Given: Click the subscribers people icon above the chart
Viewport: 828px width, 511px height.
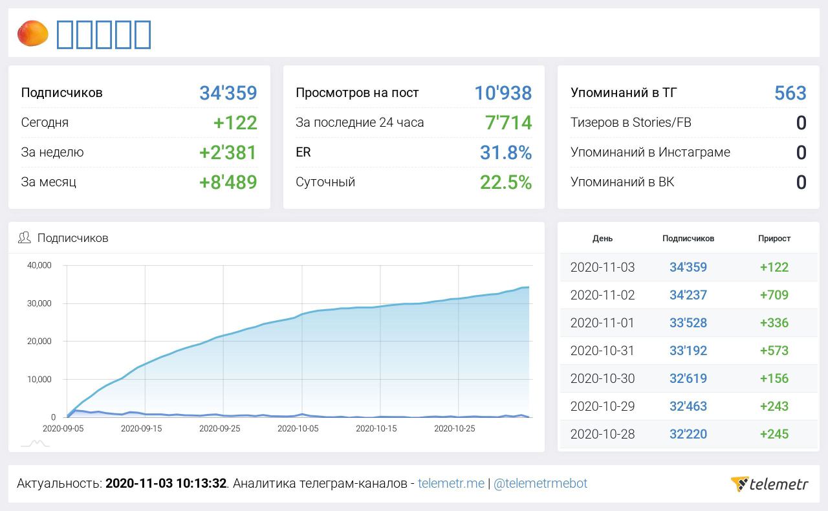Looking at the screenshot, I should [x=25, y=237].
